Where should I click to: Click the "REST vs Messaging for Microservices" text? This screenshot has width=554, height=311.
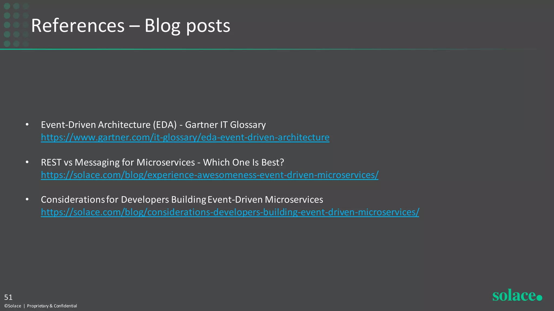(118, 162)
